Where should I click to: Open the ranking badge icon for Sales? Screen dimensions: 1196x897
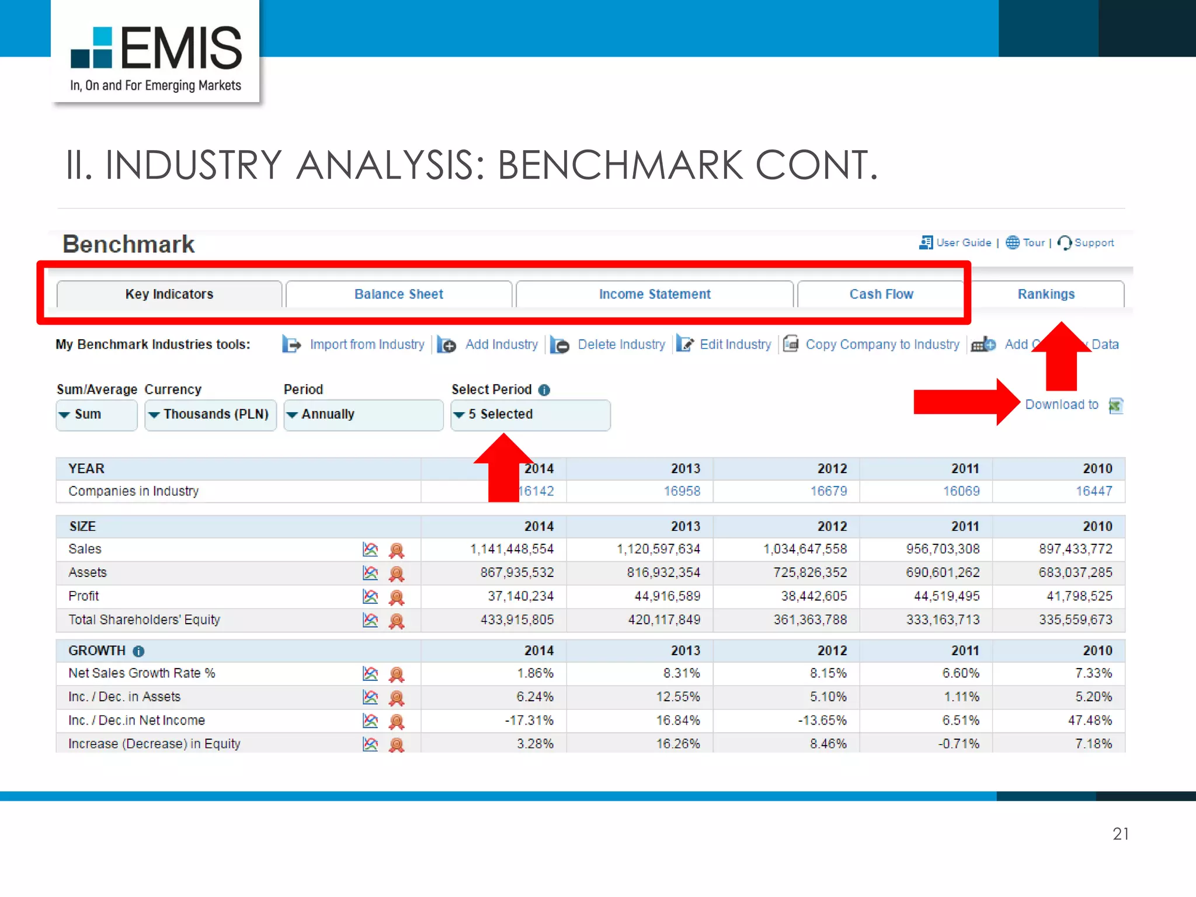397,550
